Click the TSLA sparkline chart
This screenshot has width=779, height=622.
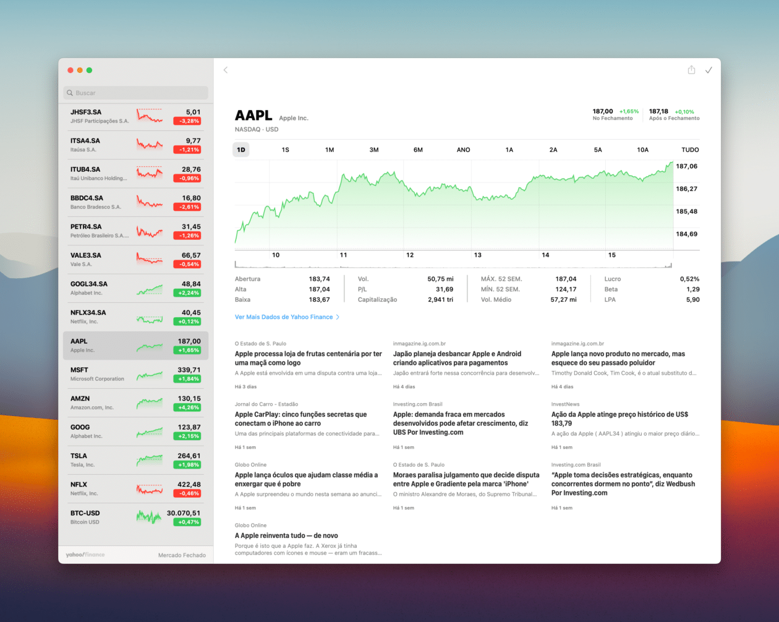click(x=149, y=459)
